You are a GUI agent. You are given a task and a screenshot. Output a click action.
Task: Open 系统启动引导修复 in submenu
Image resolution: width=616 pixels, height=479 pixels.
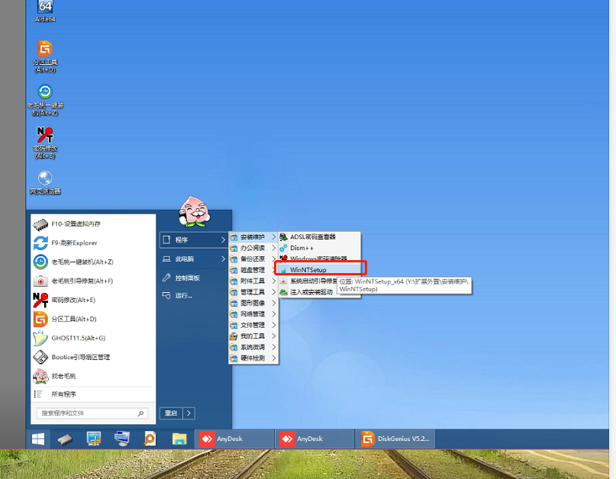(x=308, y=281)
